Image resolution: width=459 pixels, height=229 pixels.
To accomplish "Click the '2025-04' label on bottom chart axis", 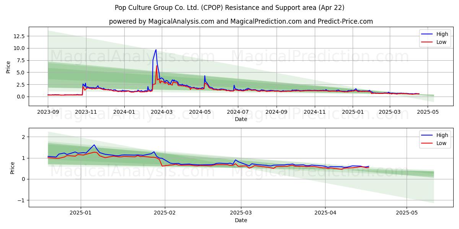I will point(325,213).
